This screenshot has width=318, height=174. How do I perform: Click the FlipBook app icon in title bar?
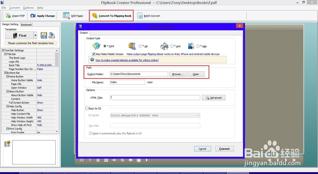pyautogui.click(x=2, y=3)
